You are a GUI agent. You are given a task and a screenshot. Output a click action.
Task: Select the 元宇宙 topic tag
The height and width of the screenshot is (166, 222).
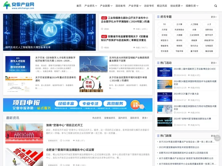pyautogui.click(x=164, y=30)
